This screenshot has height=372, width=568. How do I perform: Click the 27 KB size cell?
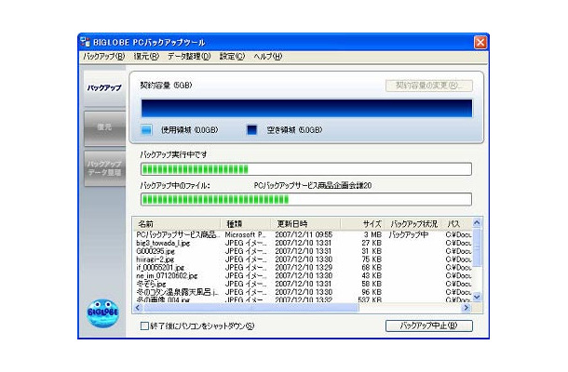point(372,243)
